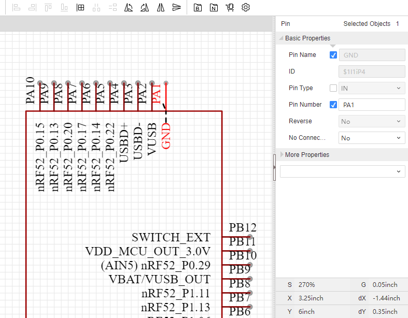This screenshot has height=318, width=408.
Task: Flip vertically with the toolbar icon
Action: pos(177,8)
